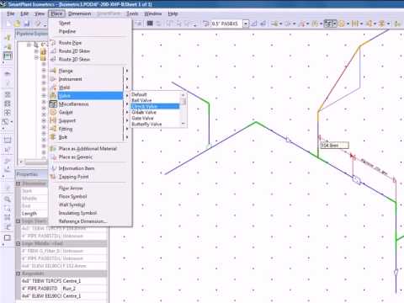The width and height of the screenshot is (404, 303).
Task: Choose Gate Valve from the submenu
Action: (x=156, y=118)
